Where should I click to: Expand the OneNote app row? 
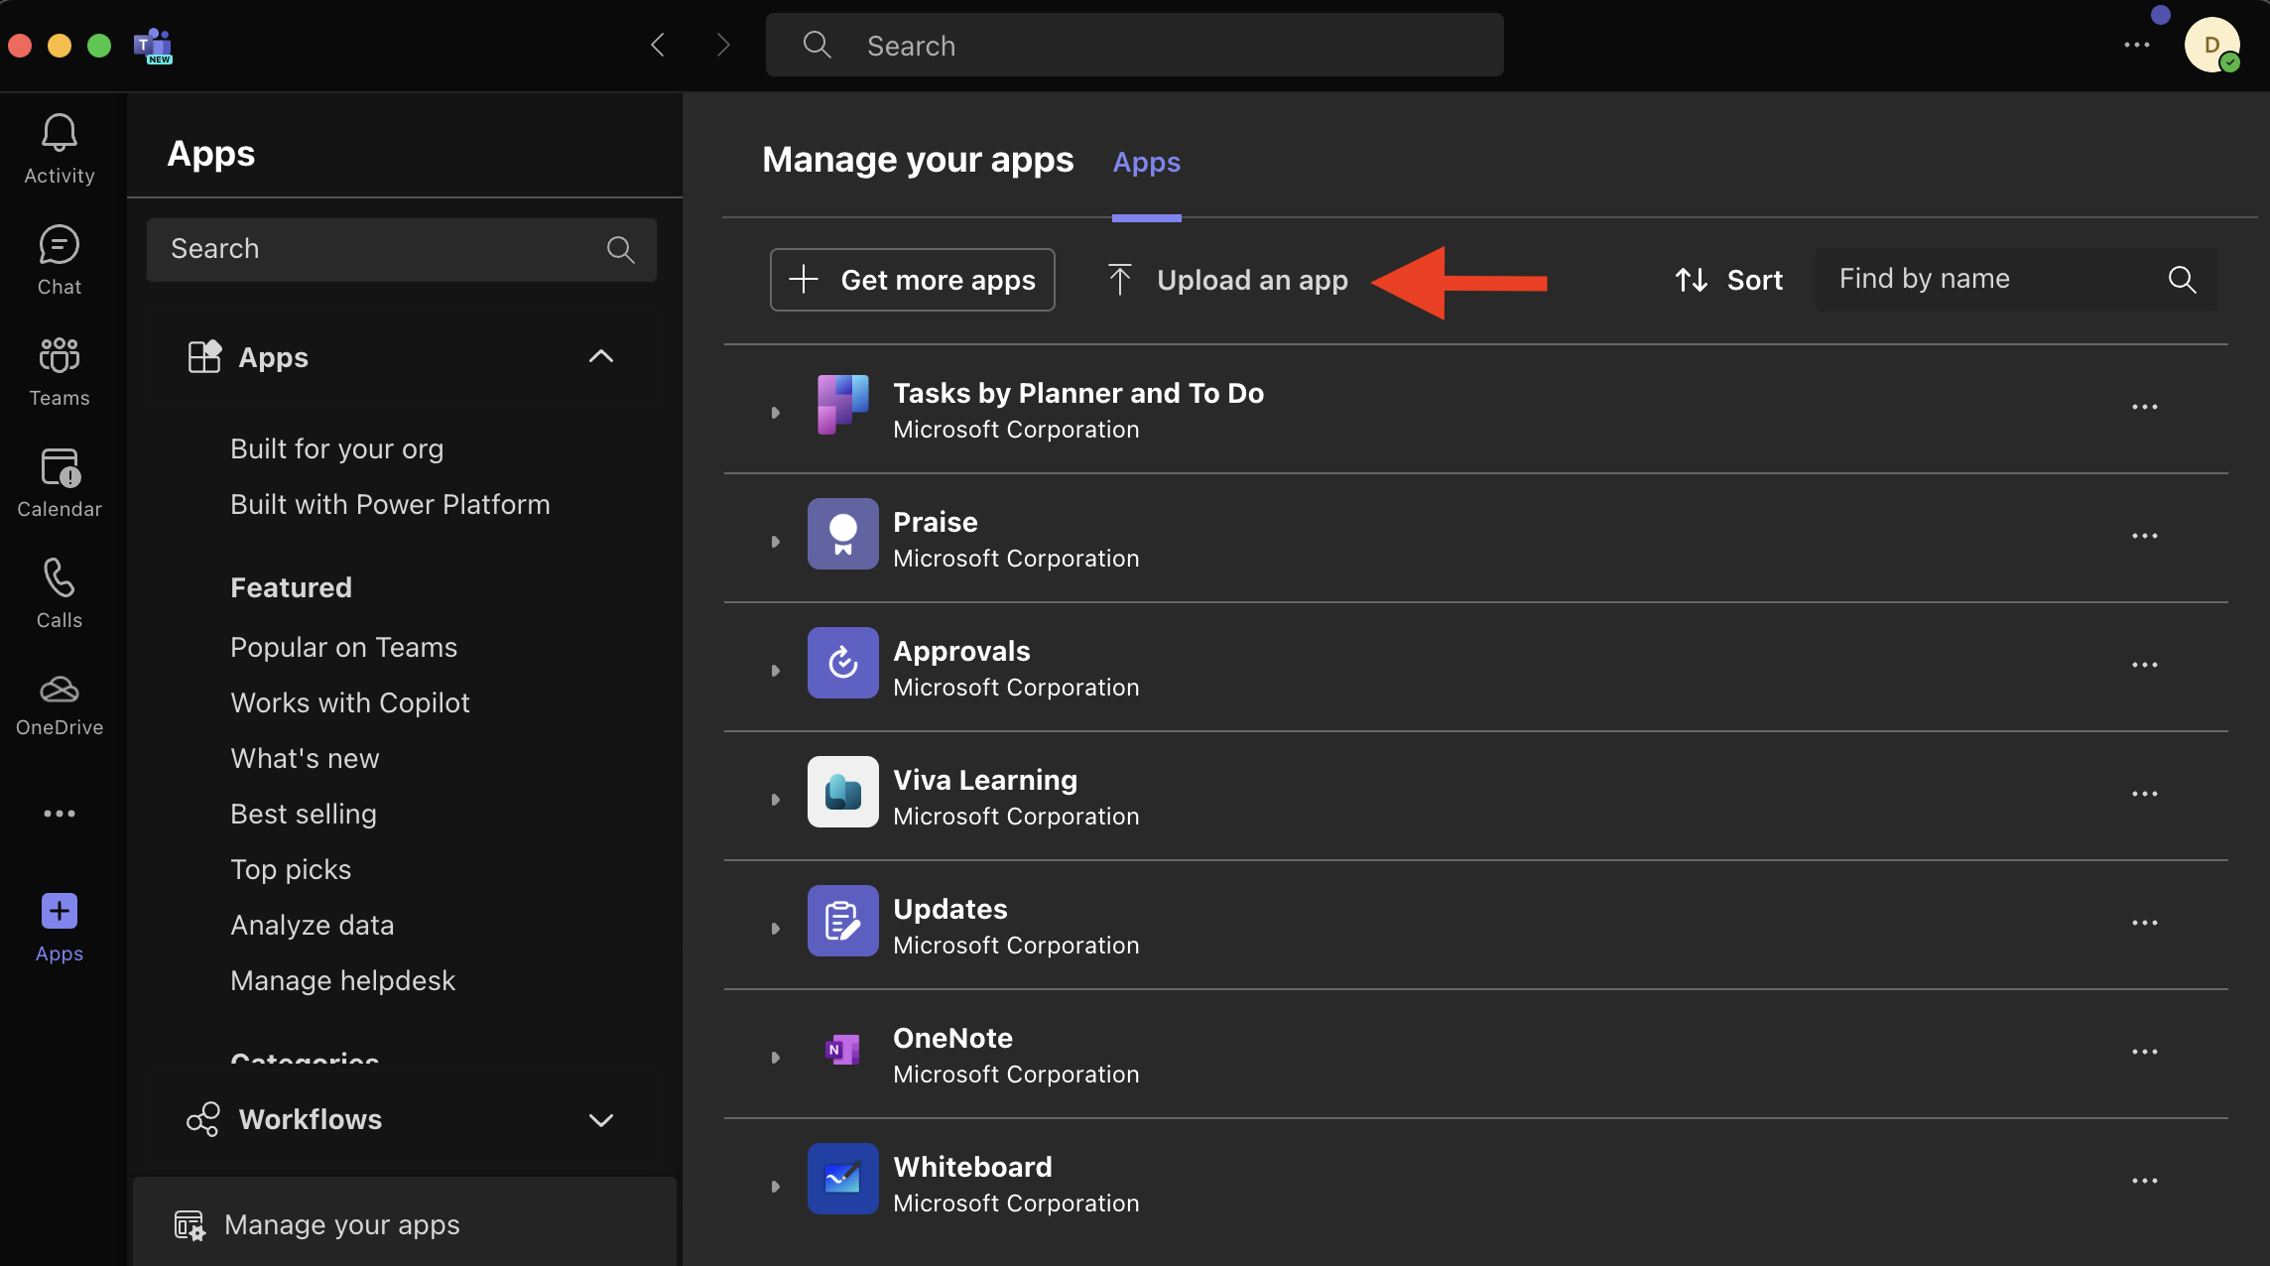(x=776, y=1058)
